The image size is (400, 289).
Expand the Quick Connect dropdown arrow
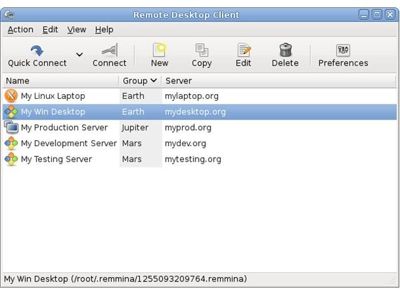click(79, 55)
